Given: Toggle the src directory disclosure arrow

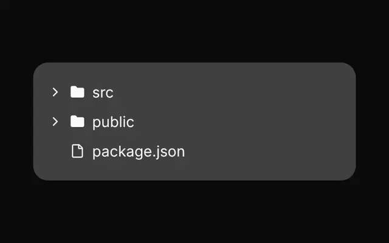Looking at the screenshot, I should (55, 92).
